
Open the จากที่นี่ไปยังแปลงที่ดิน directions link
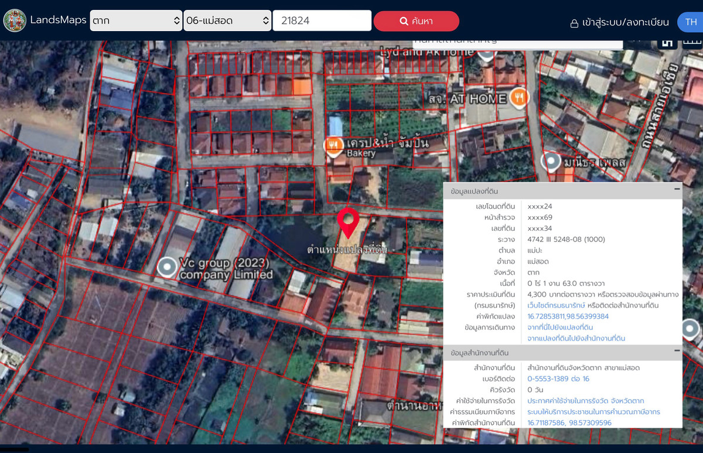[x=560, y=327]
